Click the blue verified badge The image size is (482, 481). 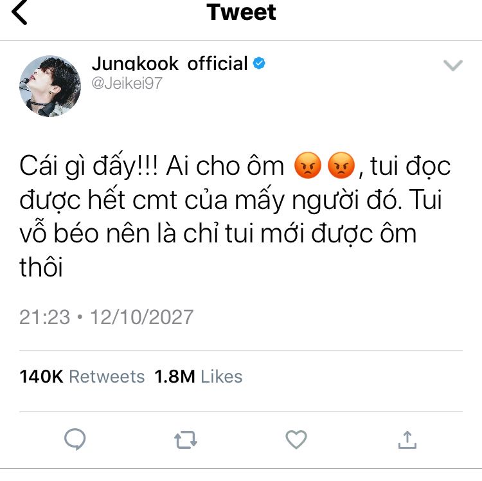pyautogui.click(x=259, y=63)
